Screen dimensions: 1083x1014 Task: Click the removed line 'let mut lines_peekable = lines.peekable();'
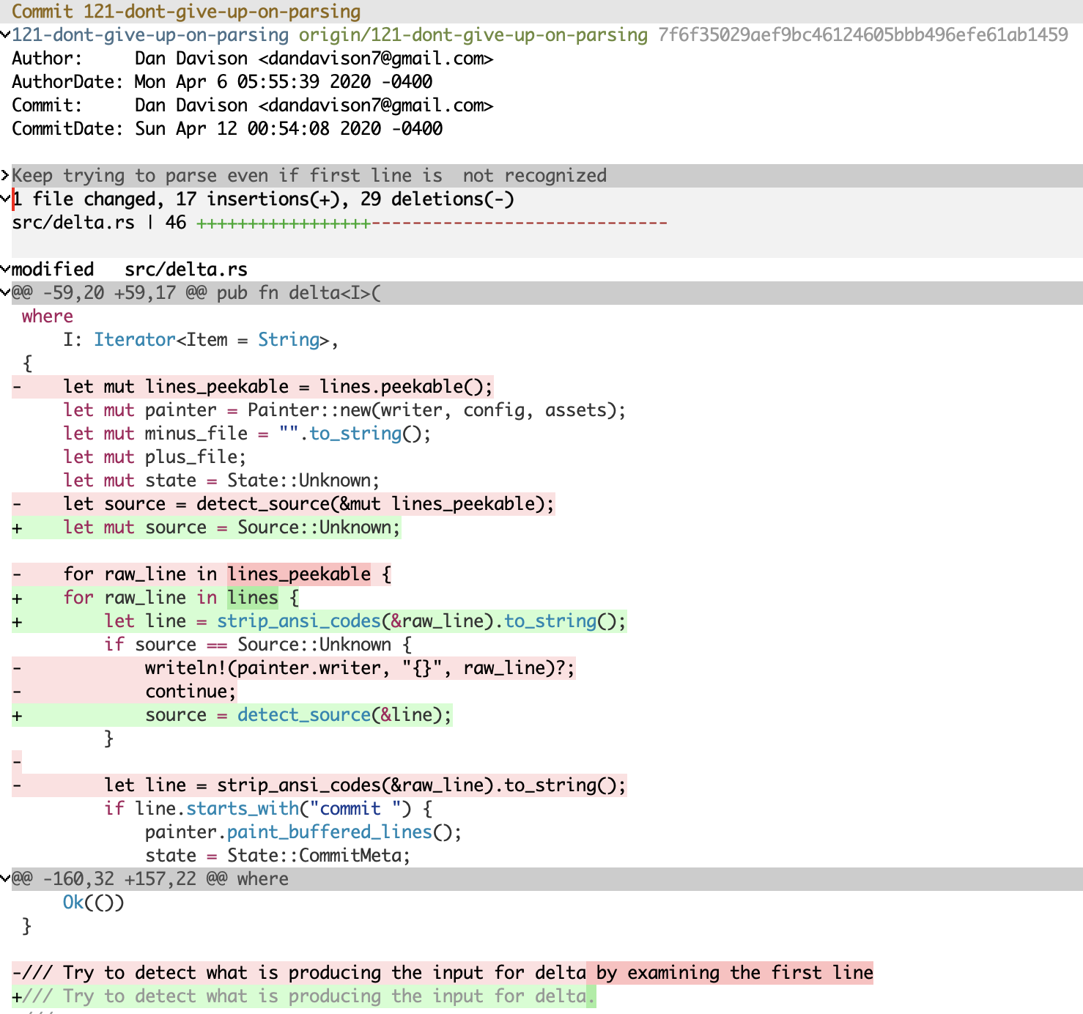253,386
